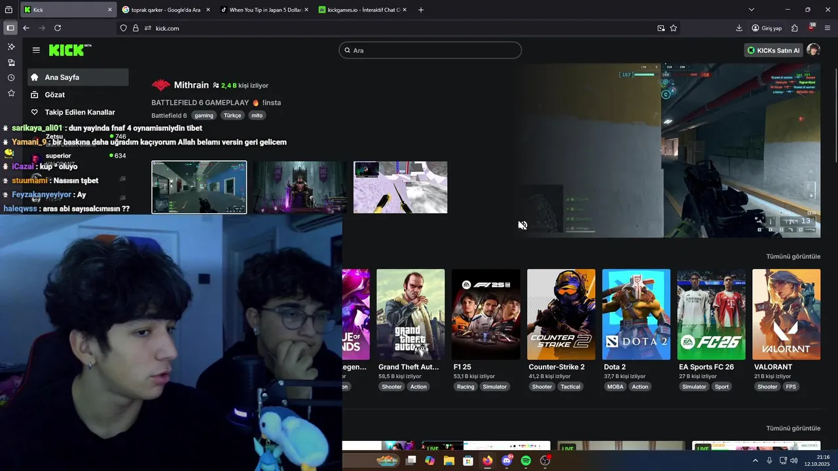Go back with browser back arrow
The height and width of the screenshot is (471, 838).
click(x=26, y=28)
